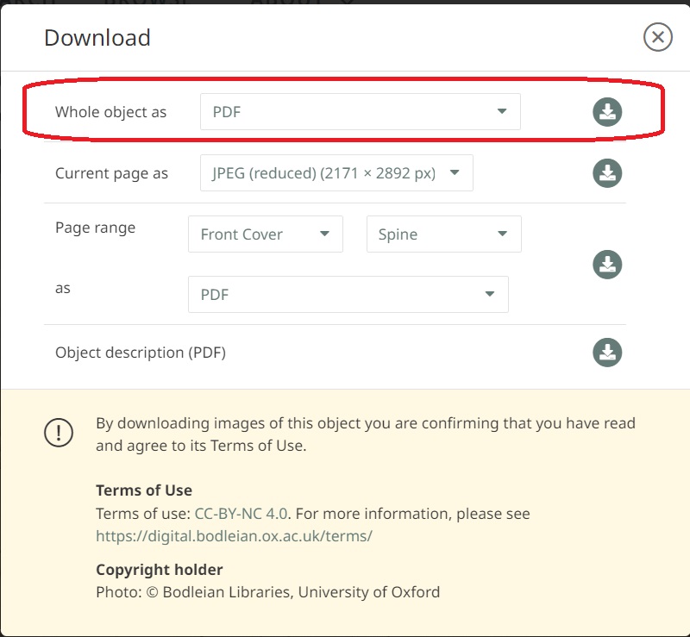This screenshot has height=637, width=690.
Task: Download the current page as JPEG
Action: point(607,173)
